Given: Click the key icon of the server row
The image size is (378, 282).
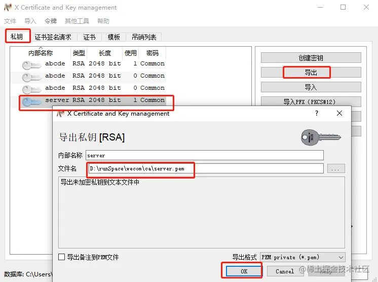Looking at the screenshot, I should 32,102.
